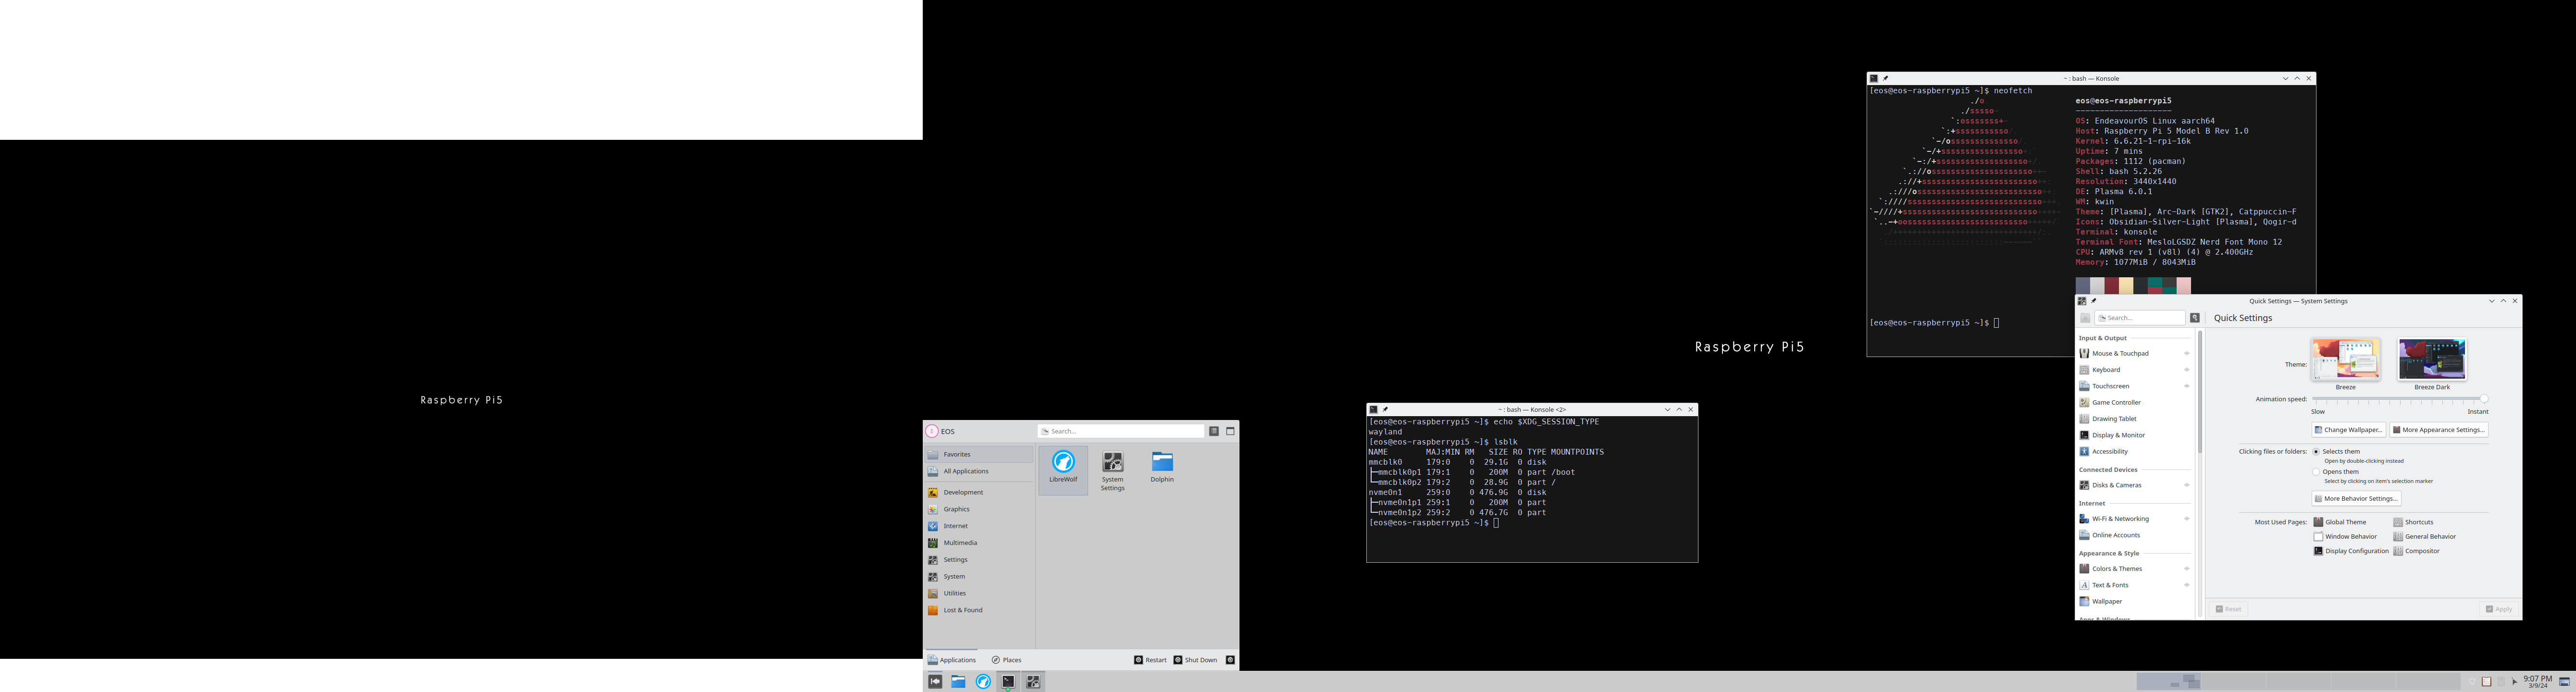
Task: Switch to Favorites in the launcher
Action: tap(979, 454)
